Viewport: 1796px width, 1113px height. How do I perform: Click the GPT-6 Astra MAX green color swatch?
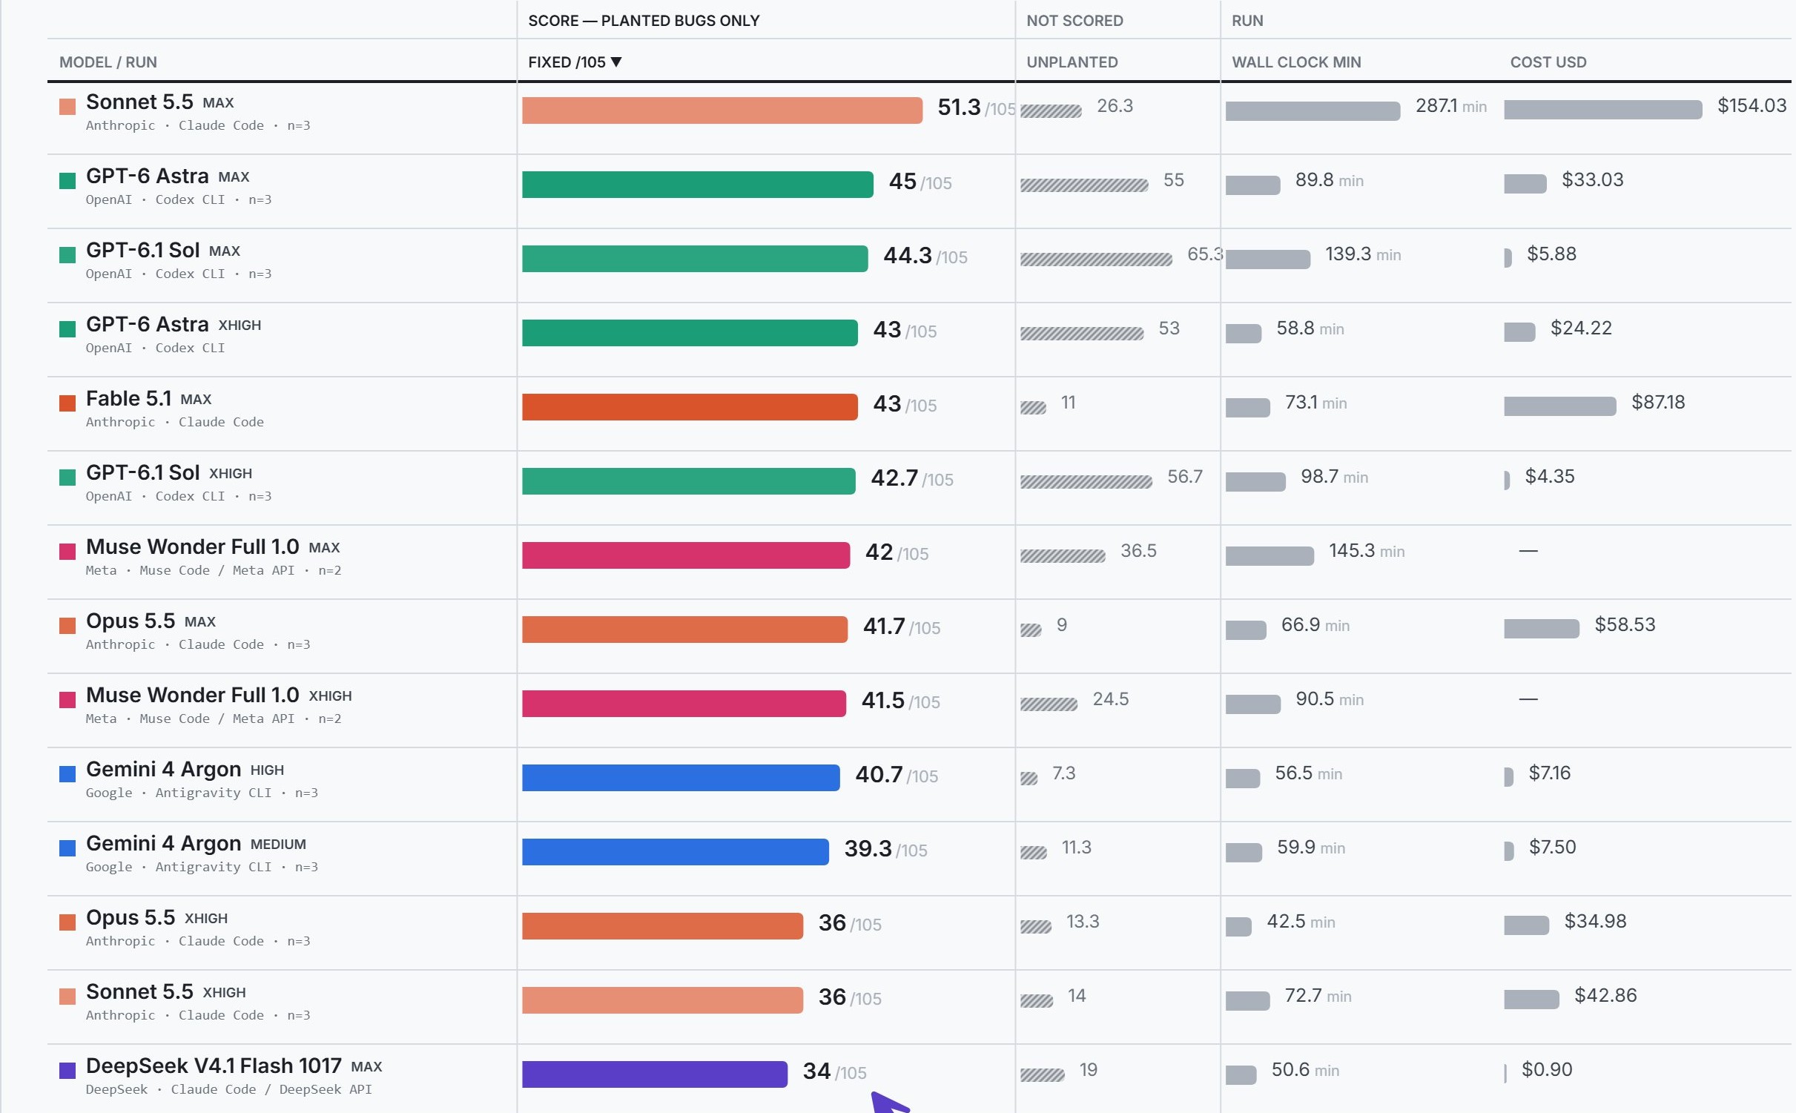(x=67, y=181)
